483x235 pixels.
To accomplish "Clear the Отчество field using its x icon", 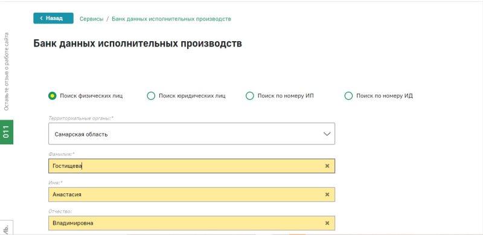I will click(x=327, y=223).
